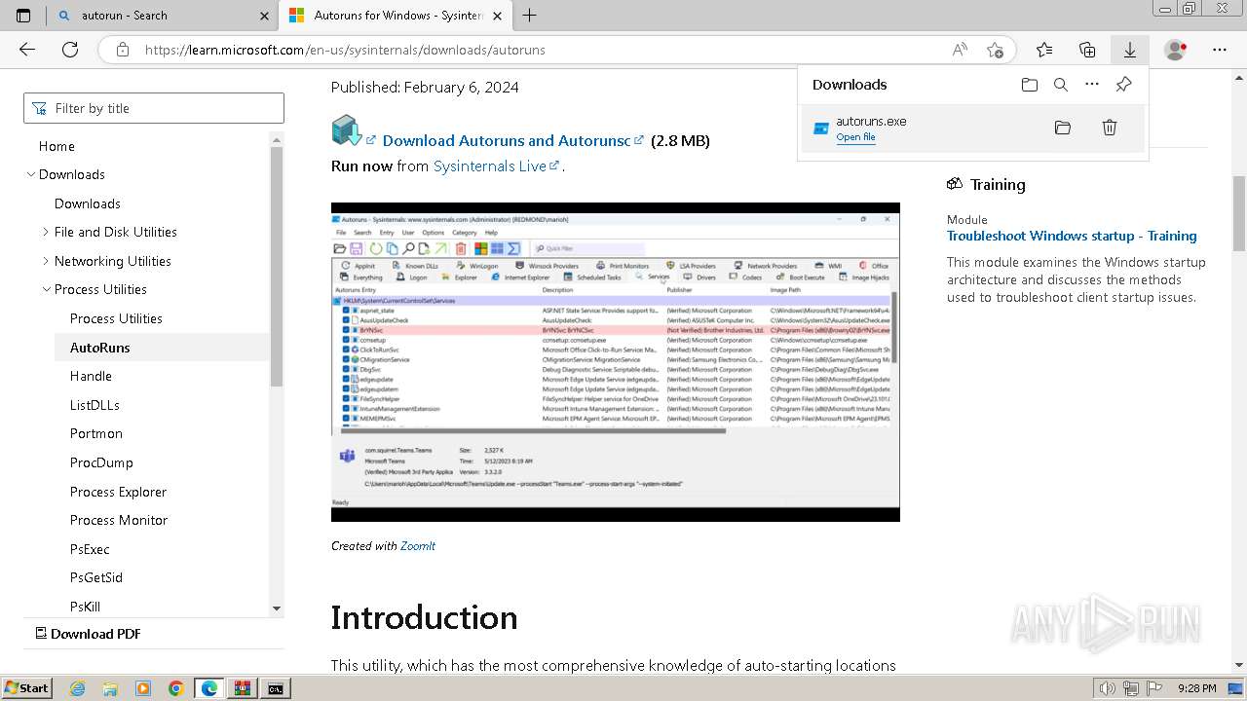This screenshot has height=701, width=1247.
Task: Collapse the Downloads tree section
Action: [30, 174]
